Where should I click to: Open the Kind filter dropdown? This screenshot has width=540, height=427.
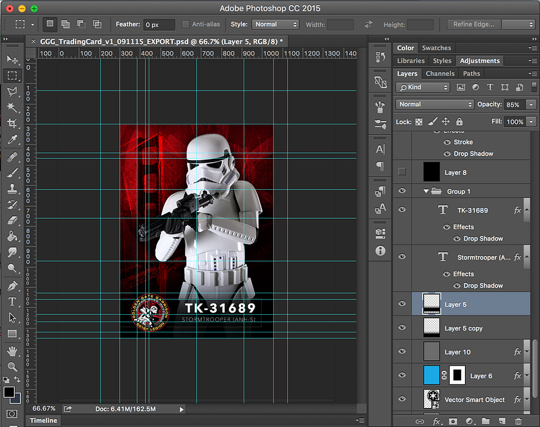tap(423, 87)
